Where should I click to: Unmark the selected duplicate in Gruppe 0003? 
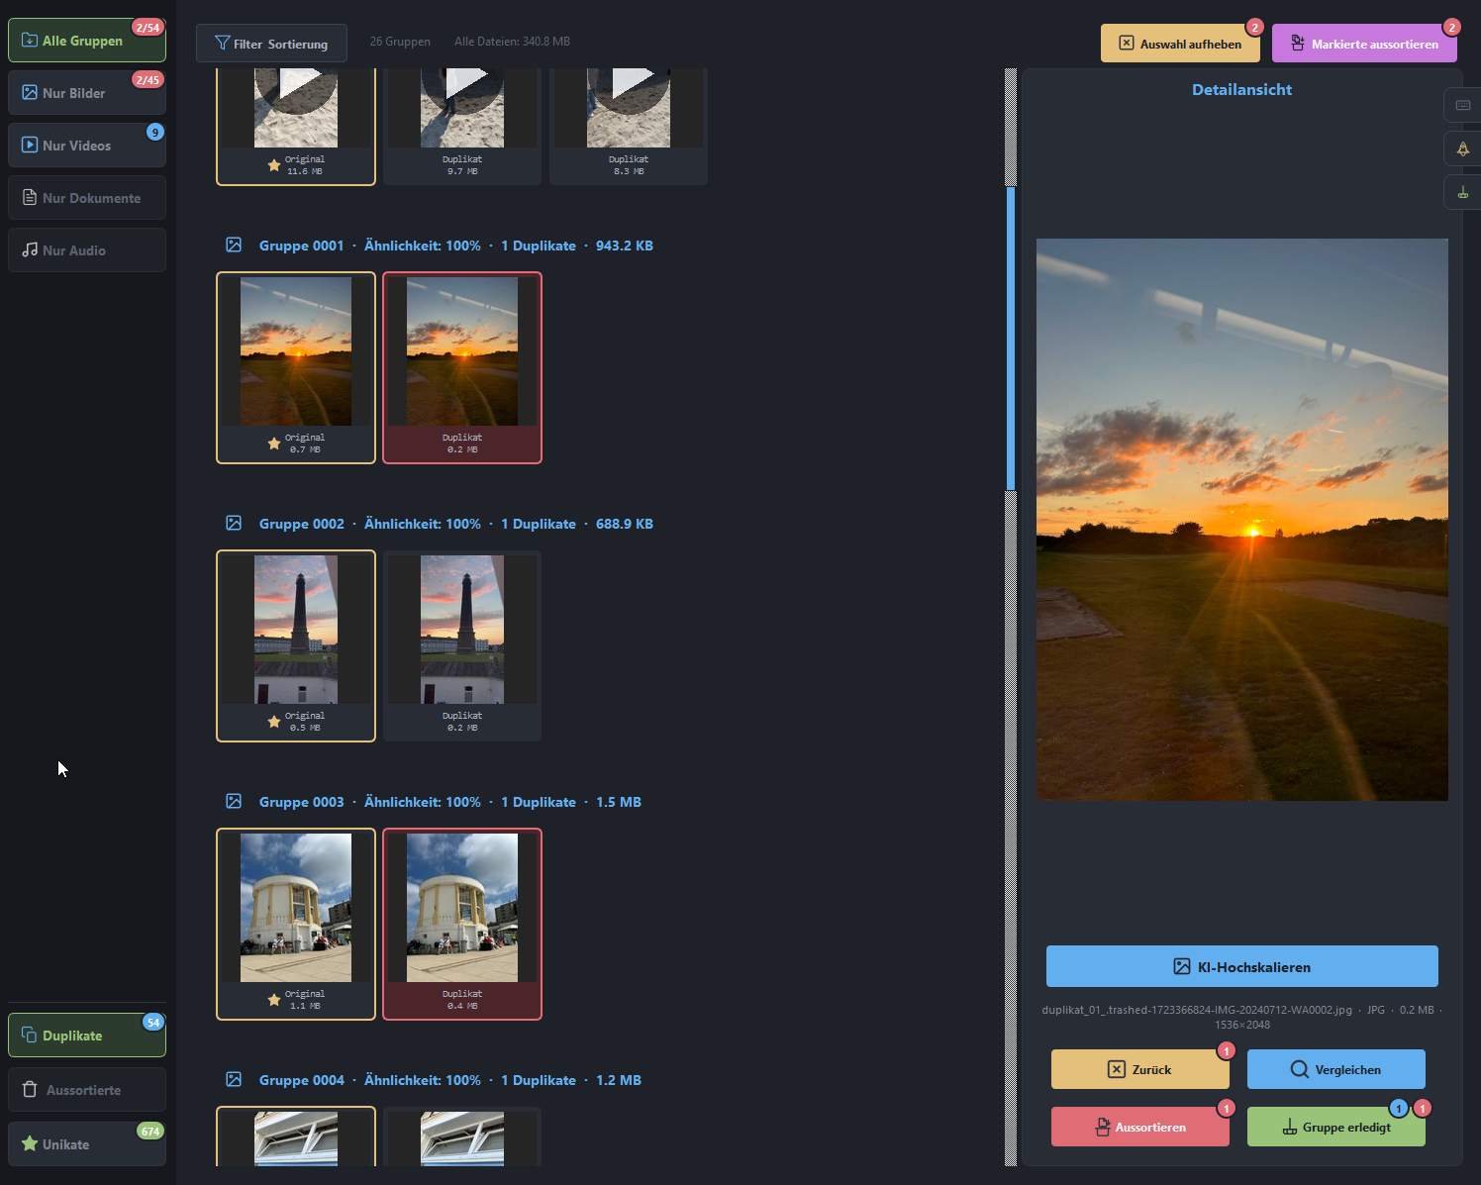[461, 923]
